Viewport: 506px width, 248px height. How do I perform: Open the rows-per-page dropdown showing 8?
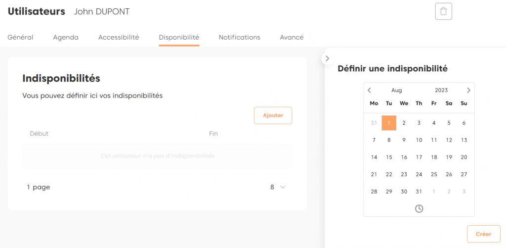tap(278, 187)
